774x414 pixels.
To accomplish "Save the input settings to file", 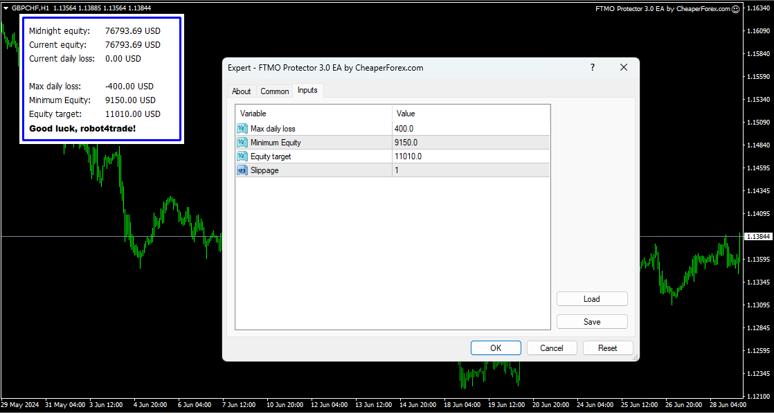I will pyautogui.click(x=592, y=322).
